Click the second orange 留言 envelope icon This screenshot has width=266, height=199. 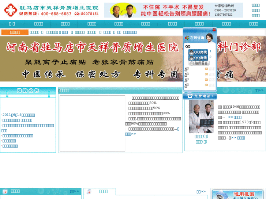[x=206, y=74]
